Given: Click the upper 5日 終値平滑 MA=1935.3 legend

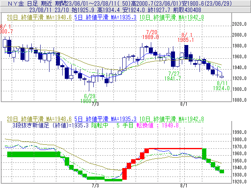Looking at the screenshot, I should click(x=105, y=17).
